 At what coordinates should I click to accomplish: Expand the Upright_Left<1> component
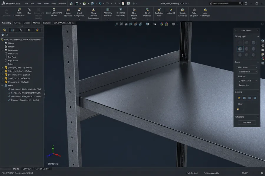(x=2, y=67)
